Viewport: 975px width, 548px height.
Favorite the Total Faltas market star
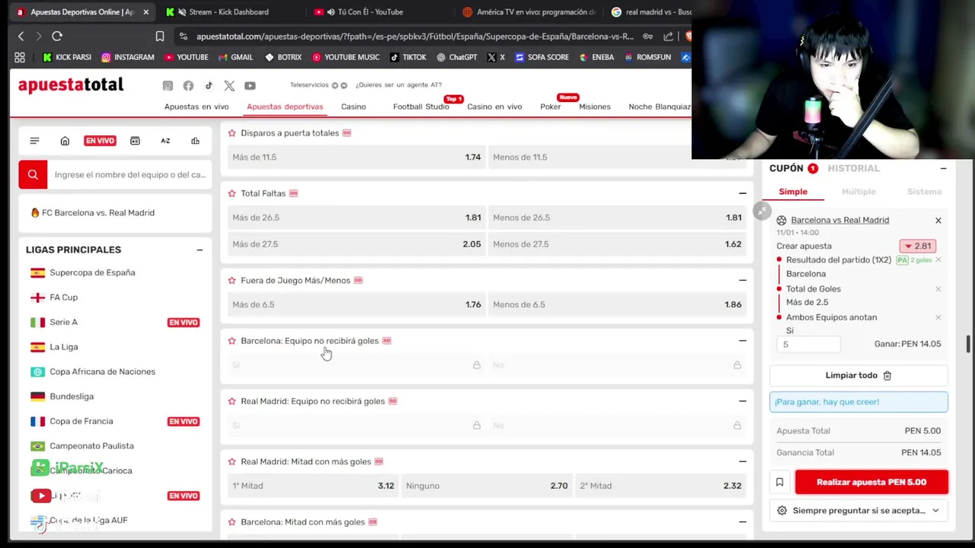pos(232,193)
